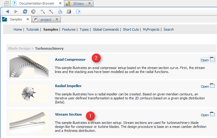The image size is (217, 138).
Task: Reload the documentation page
Action: [25, 11]
